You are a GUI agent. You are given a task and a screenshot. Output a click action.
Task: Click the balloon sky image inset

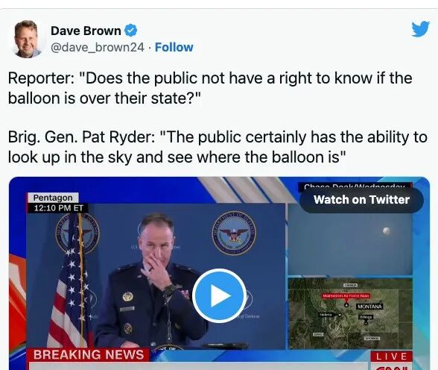(x=350, y=240)
